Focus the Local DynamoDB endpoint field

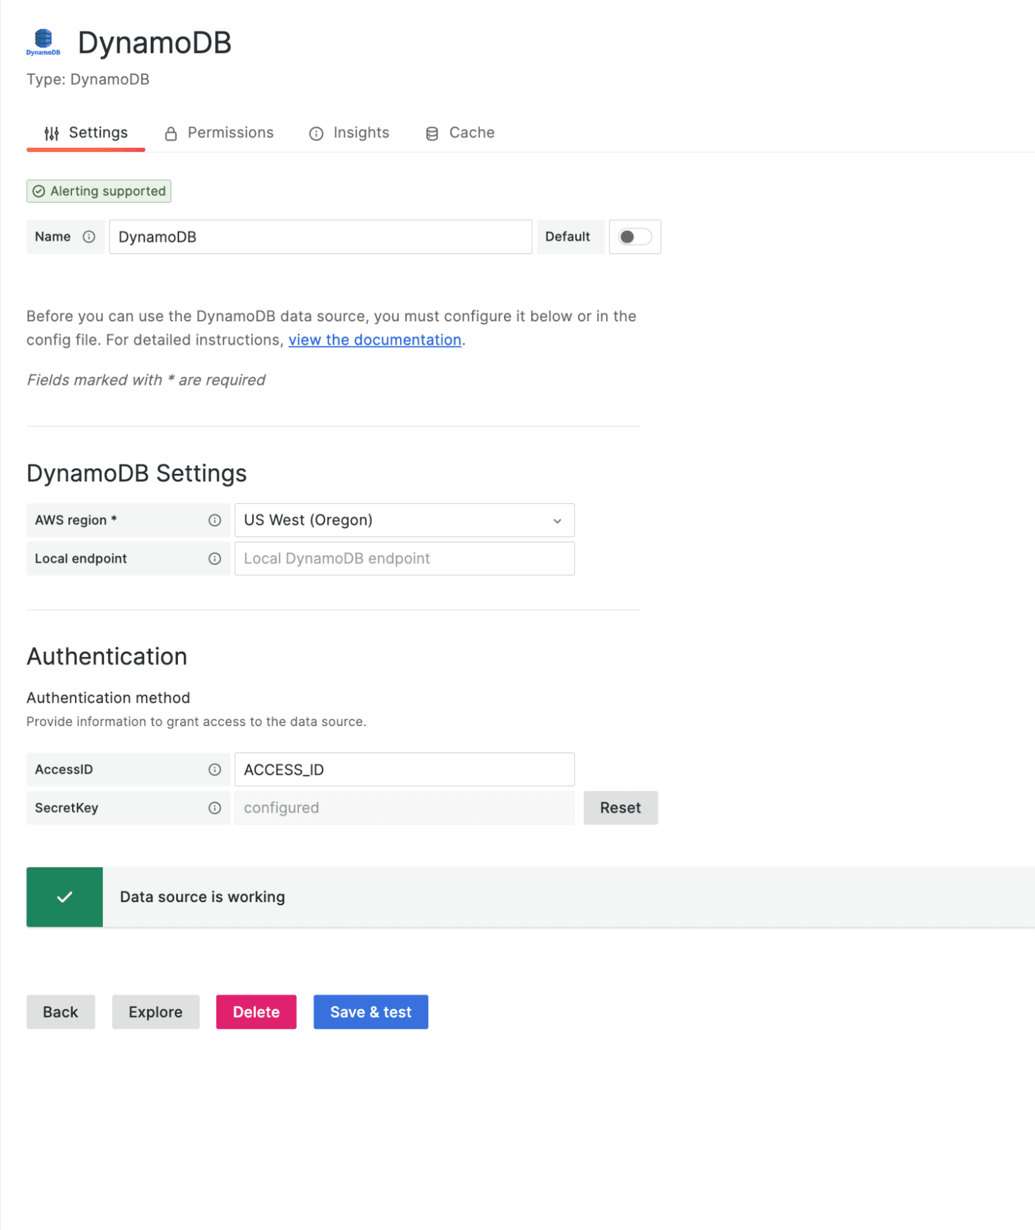(404, 559)
